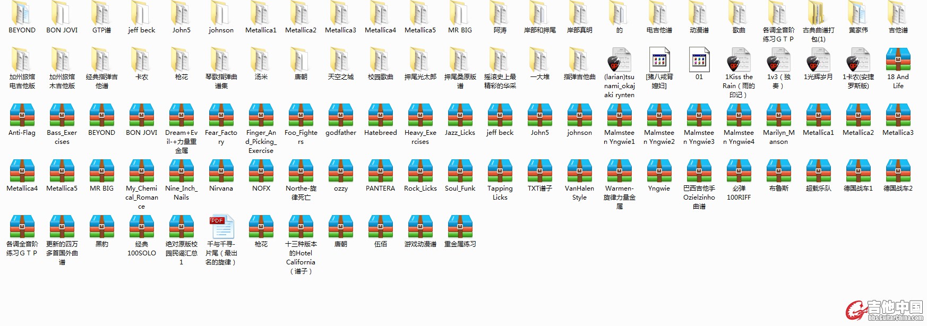Viewport: 927px width, 326px height.
Task: Click the (larian)tsunami_okajaki Guitar Pro file icon
Action: click(620, 59)
